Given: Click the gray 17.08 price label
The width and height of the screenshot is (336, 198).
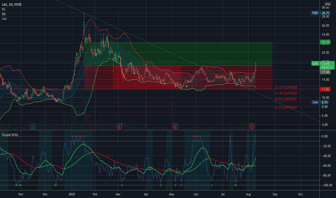Looking at the screenshot, I should [325, 72].
